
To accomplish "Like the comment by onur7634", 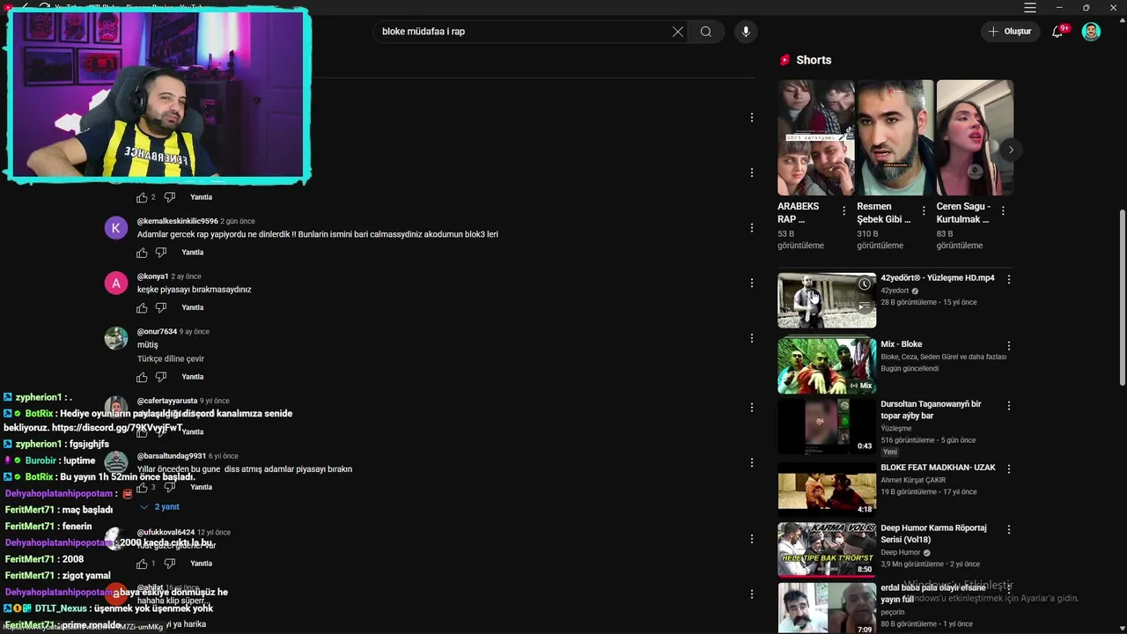I will pyautogui.click(x=142, y=377).
